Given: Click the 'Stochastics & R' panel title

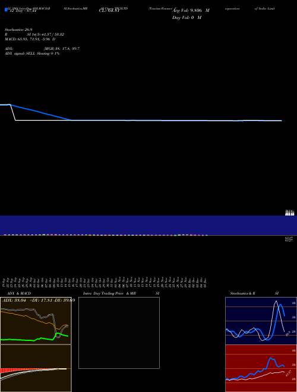Looking at the screenshot, I should (242, 293).
